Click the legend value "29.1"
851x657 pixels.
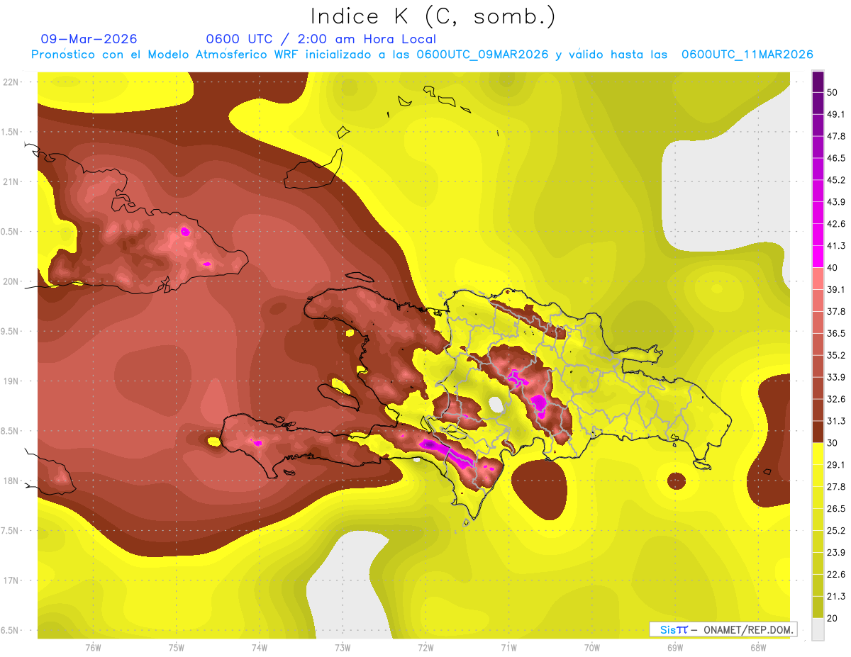(x=835, y=465)
